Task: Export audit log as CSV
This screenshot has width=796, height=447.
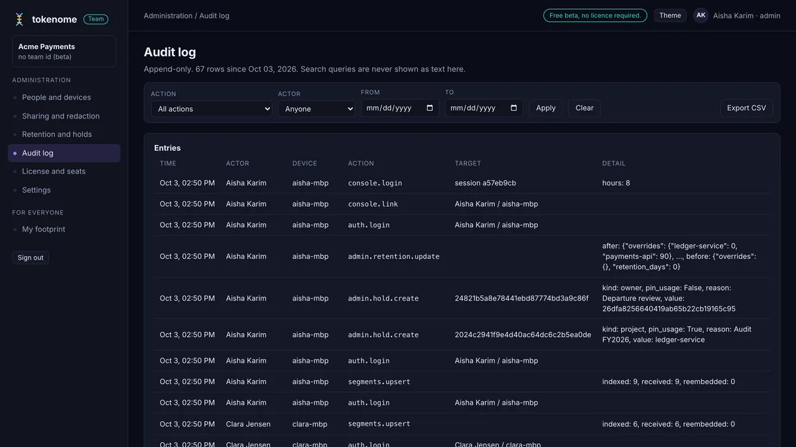Action: 746,108
